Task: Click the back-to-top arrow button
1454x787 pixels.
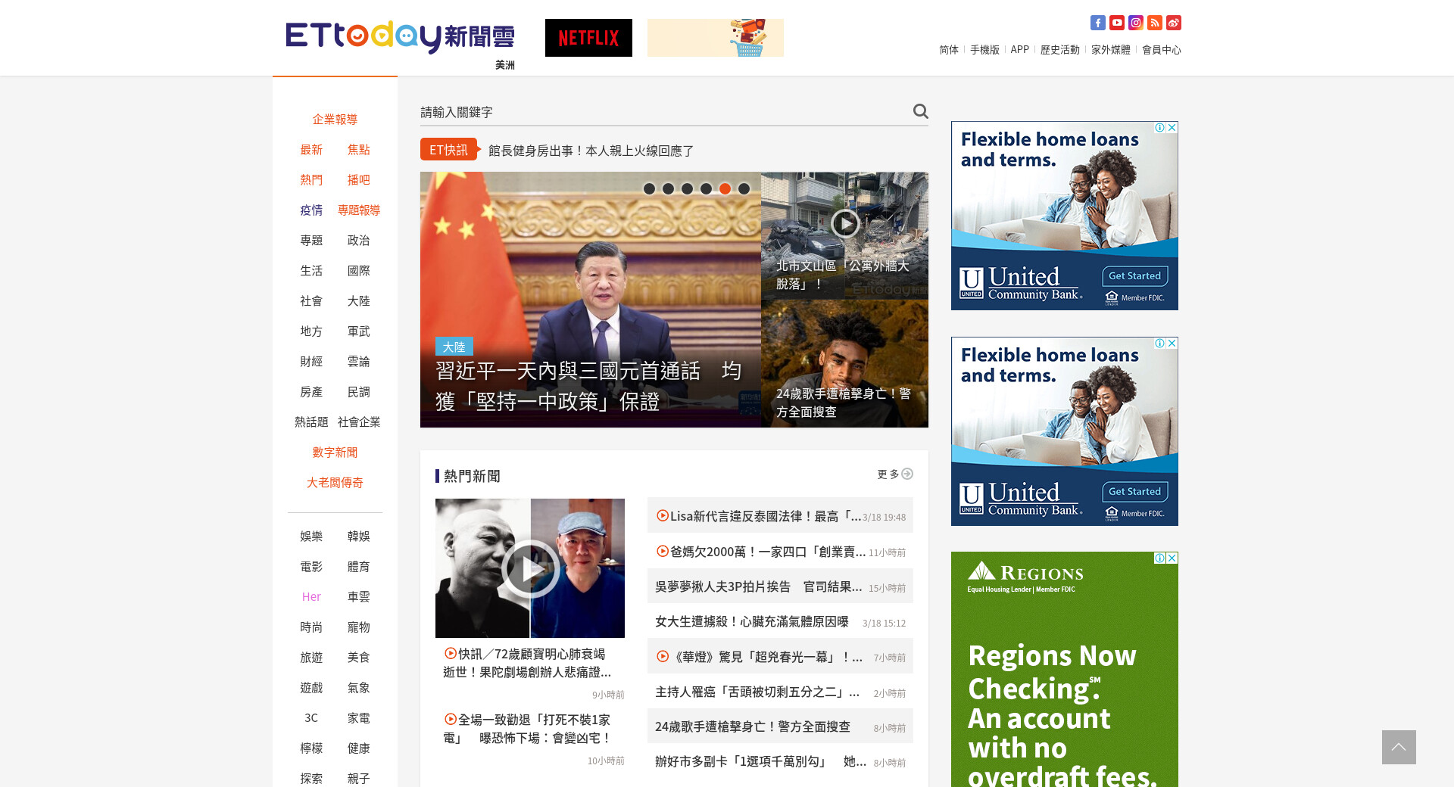Action: [1399, 747]
